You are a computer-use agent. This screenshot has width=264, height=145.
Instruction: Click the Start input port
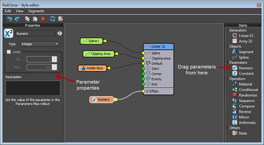[143, 68]
